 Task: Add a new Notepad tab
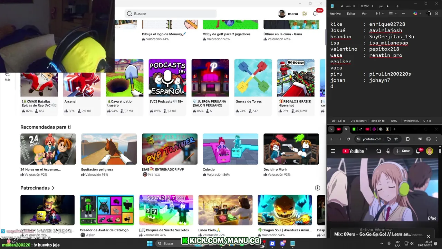click(x=397, y=6)
